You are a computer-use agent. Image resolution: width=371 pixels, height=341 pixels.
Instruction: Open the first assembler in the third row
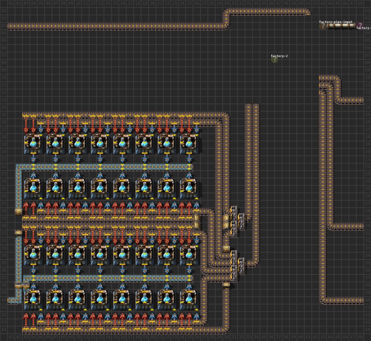33,255
